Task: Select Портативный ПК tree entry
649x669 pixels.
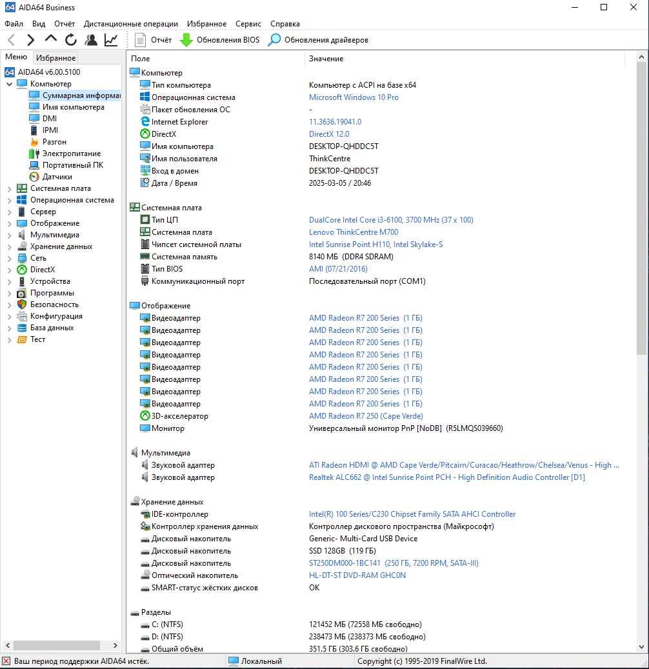Action: (72, 165)
